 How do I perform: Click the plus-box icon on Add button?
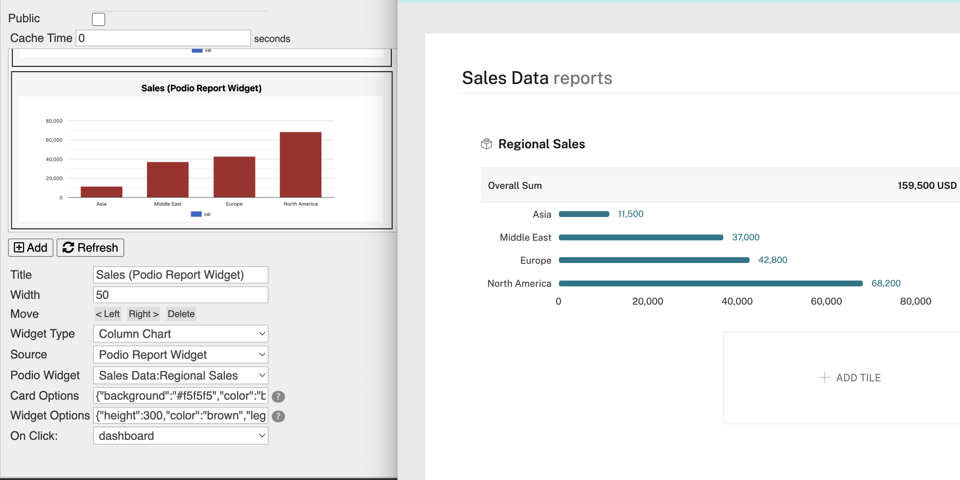19,247
